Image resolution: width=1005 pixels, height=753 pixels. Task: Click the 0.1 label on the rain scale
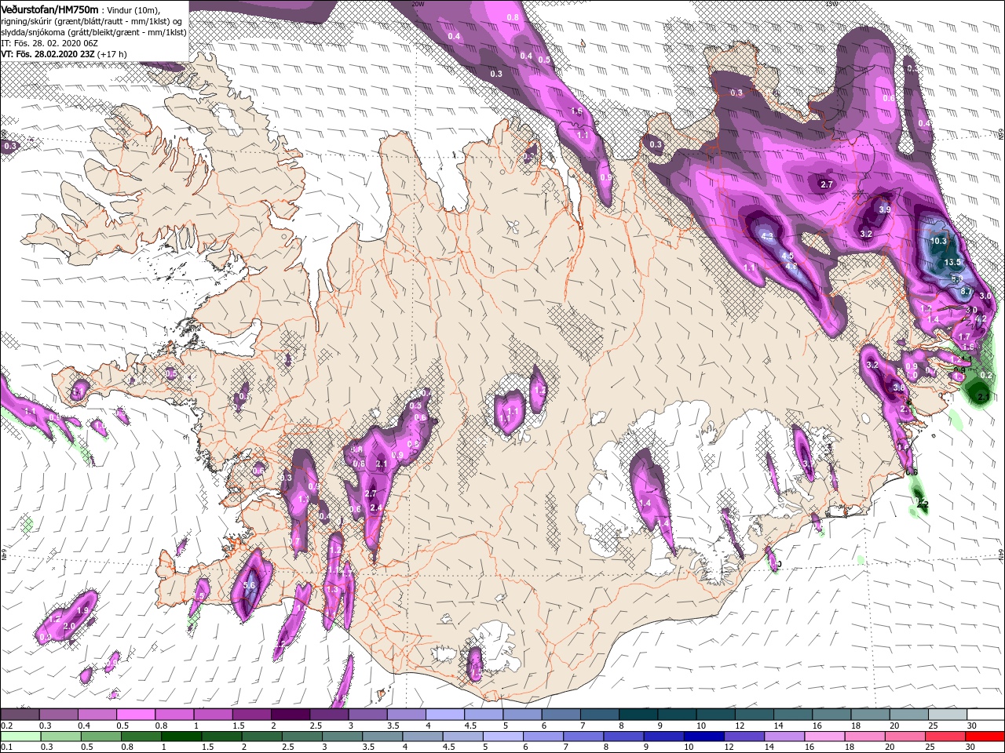[6, 748]
